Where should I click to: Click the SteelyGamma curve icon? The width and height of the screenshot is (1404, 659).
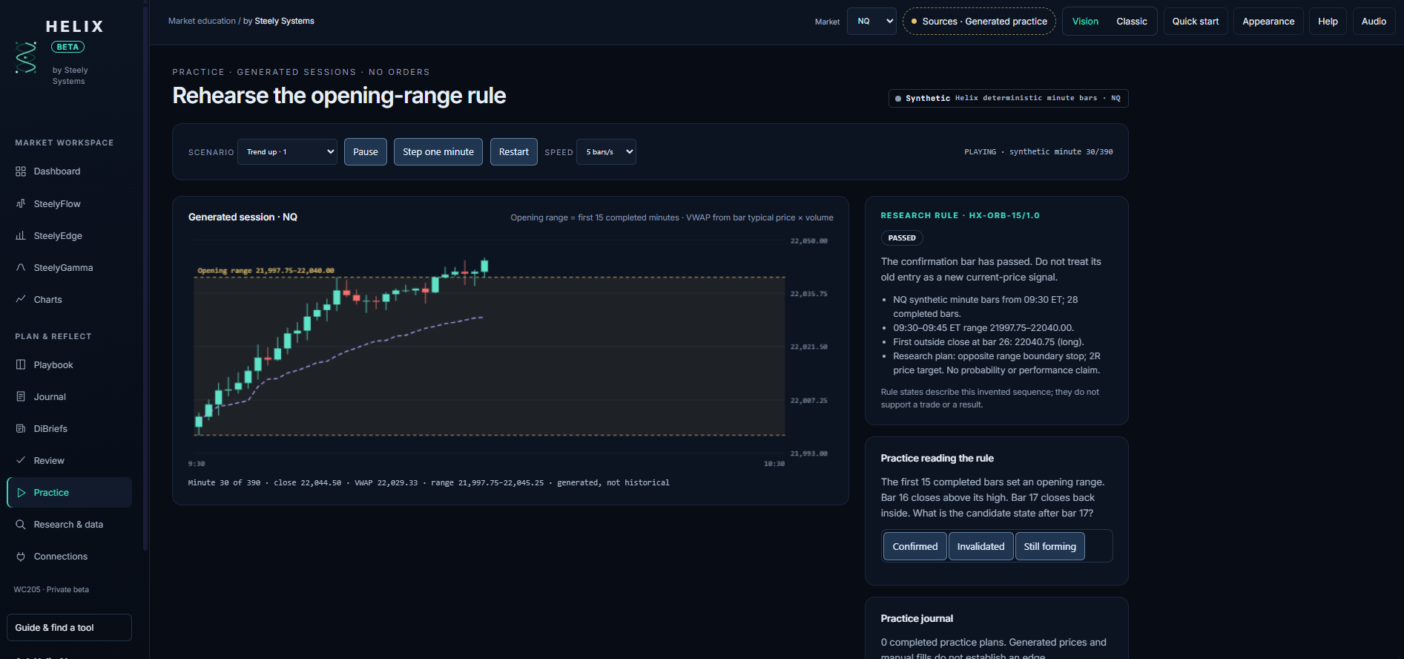point(21,268)
